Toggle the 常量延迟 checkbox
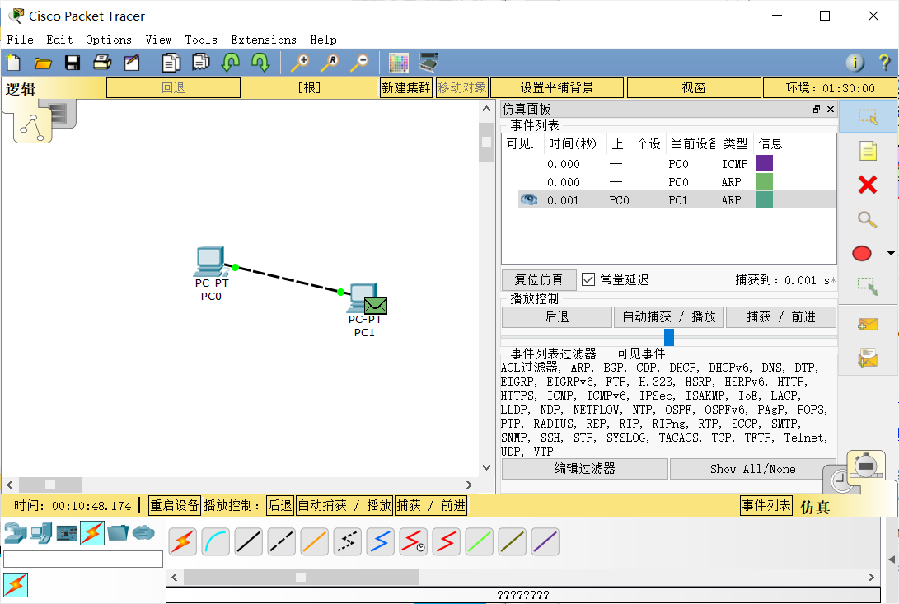899x604 pixels. 588,279
